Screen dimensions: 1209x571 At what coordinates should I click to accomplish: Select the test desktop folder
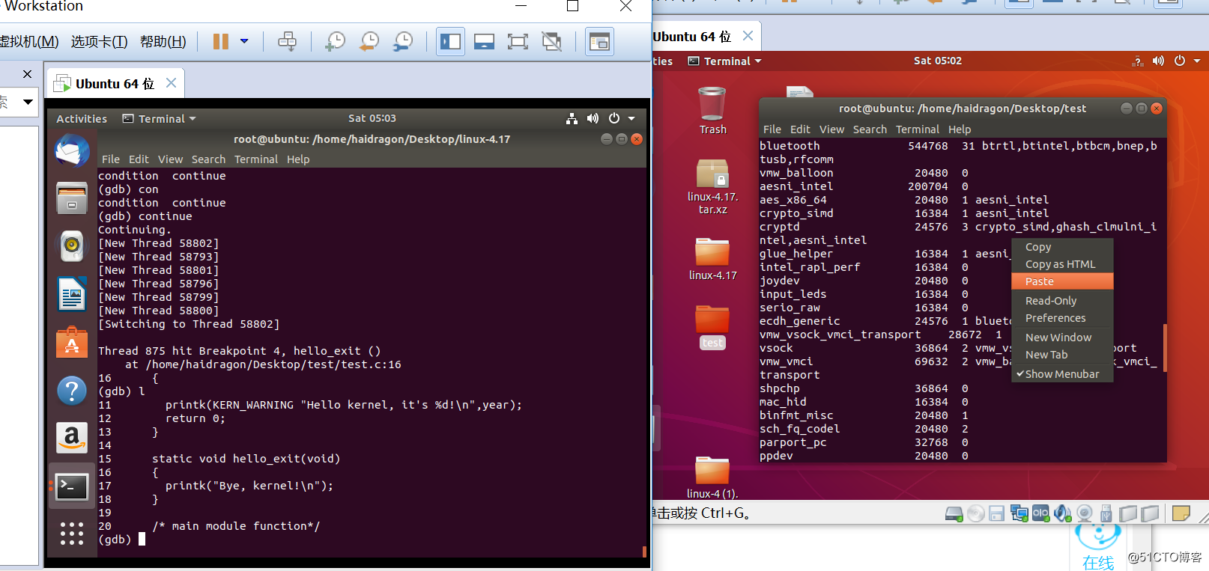712,327
